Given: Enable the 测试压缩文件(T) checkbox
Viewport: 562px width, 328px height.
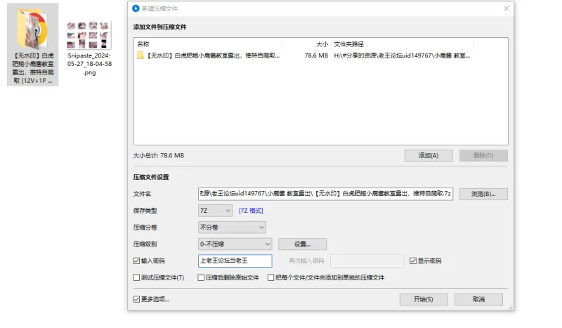Looking at the screenshot, I should click(x=136, y=277).
